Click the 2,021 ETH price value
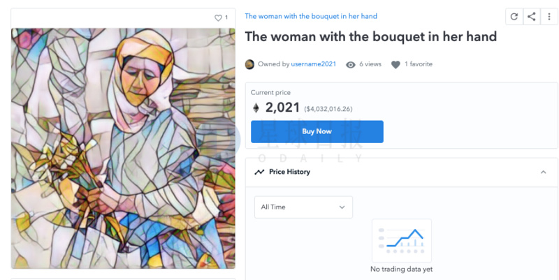The height and width of the screenshot is (280, 559). tap(282, 108)
